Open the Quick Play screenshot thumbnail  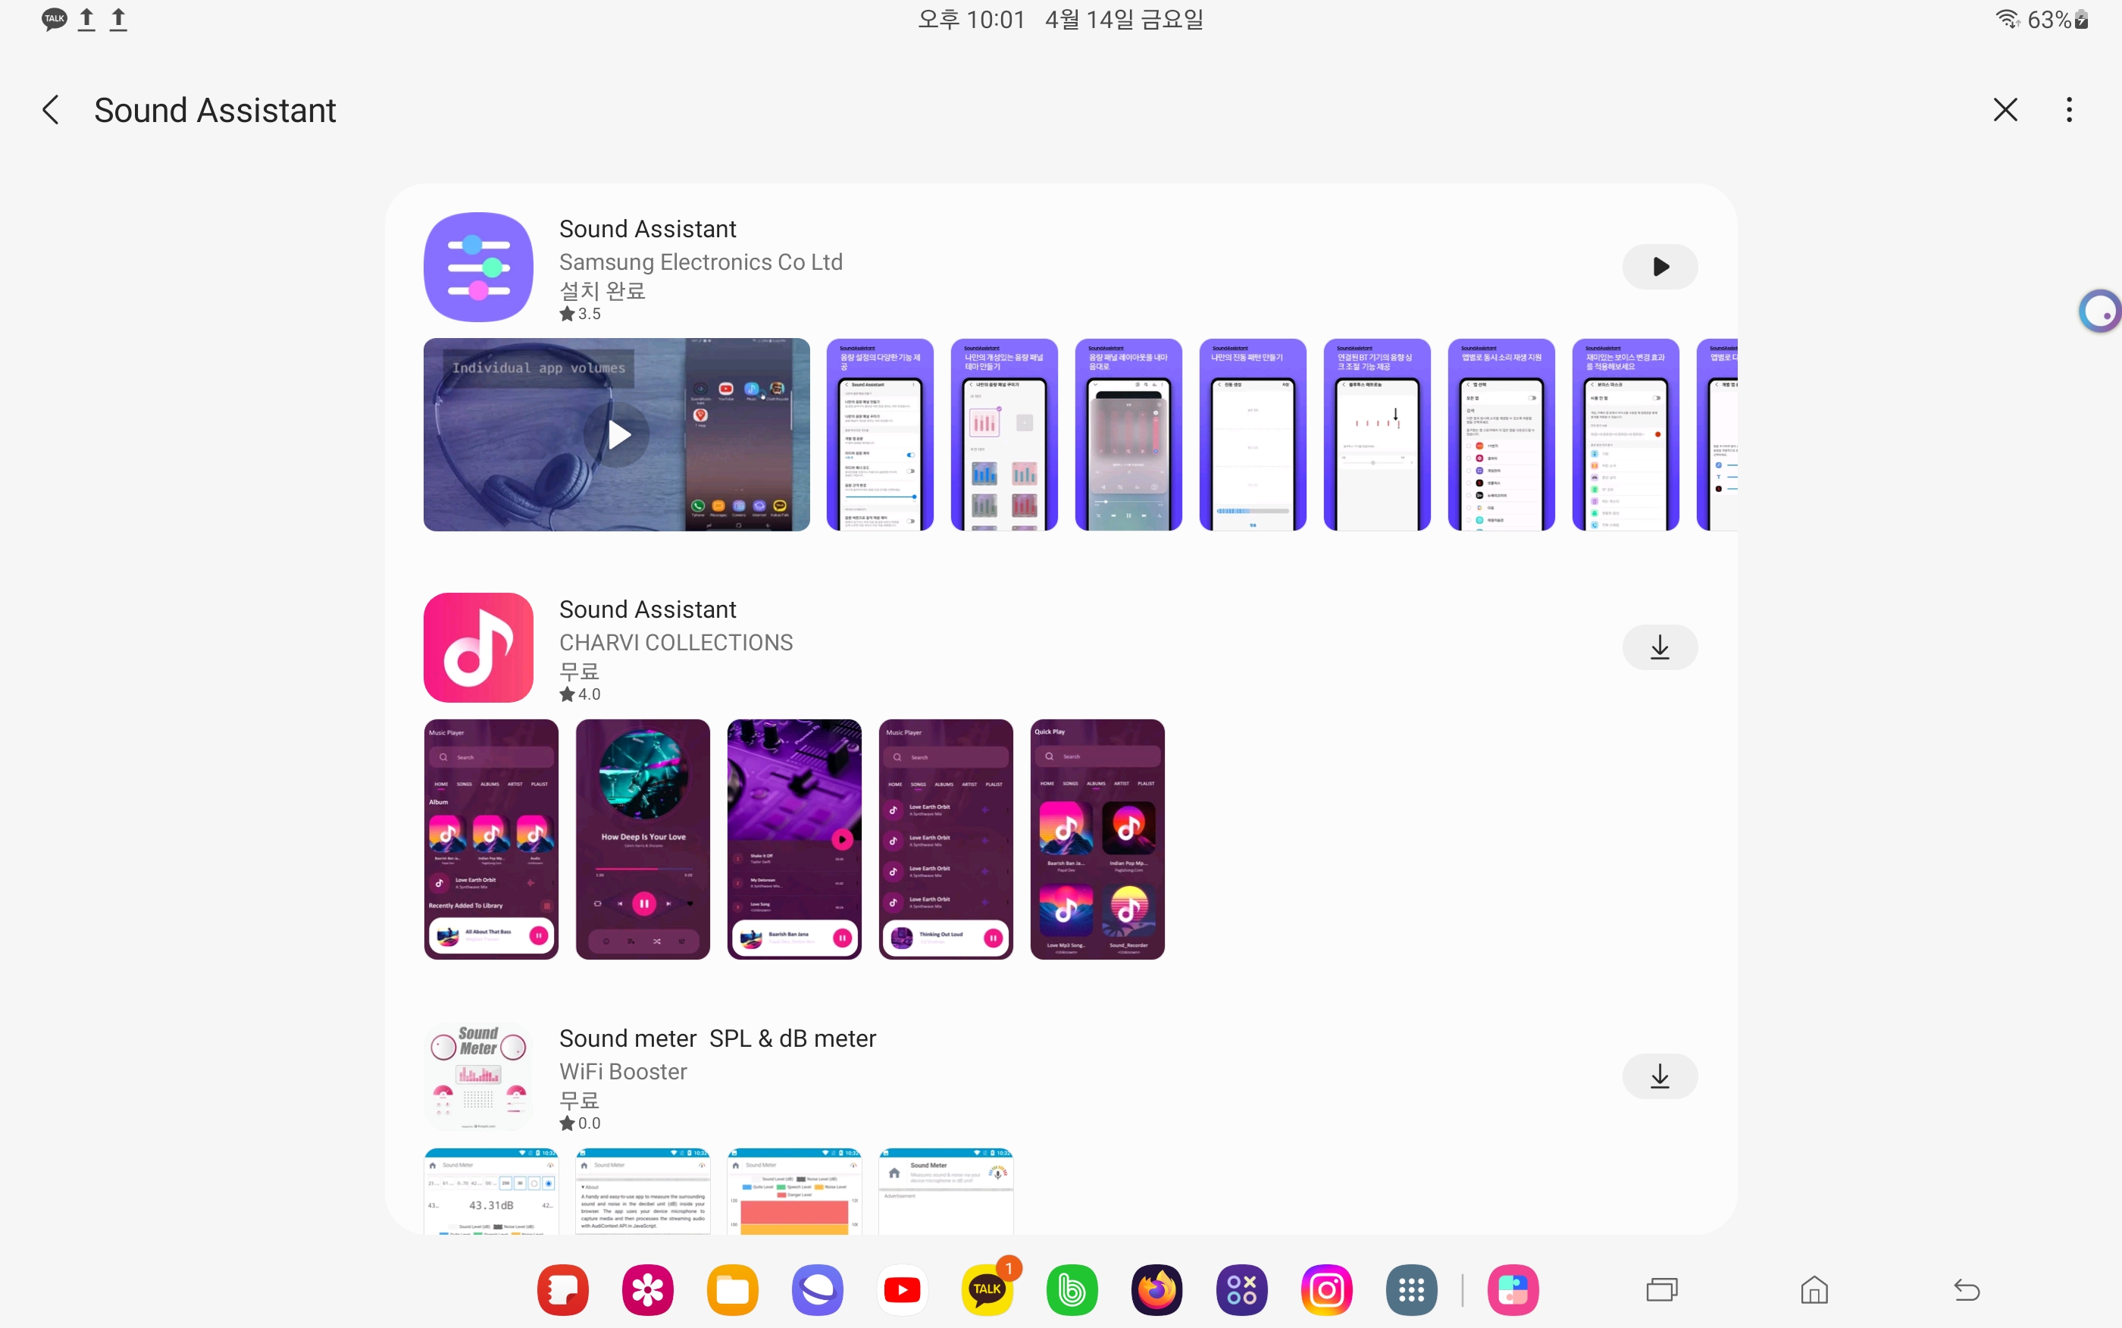[1097, 839]
